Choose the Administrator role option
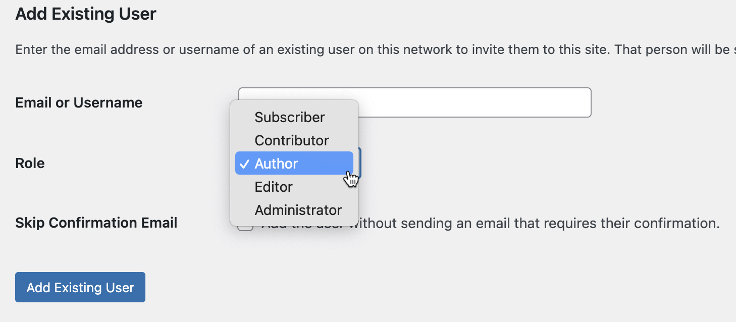Screen dimensions: 736x322 click(x=298, y=210)
